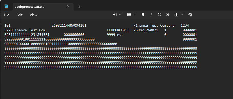Image resolution: width=233 pixels, height=99 pixels.
Task: Click on line starting with '8220000001'
Action: [101, 39]
